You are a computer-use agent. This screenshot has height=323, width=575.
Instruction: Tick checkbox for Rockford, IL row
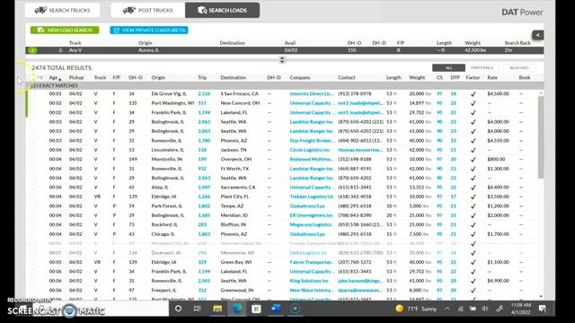tap(33, 225)
